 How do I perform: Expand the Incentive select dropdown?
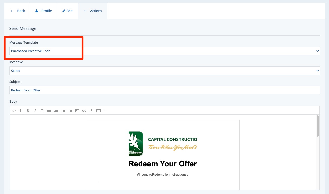click(x=164, y=71)
